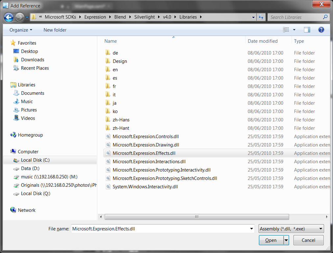Select the ja folder

tap(114, 103)
